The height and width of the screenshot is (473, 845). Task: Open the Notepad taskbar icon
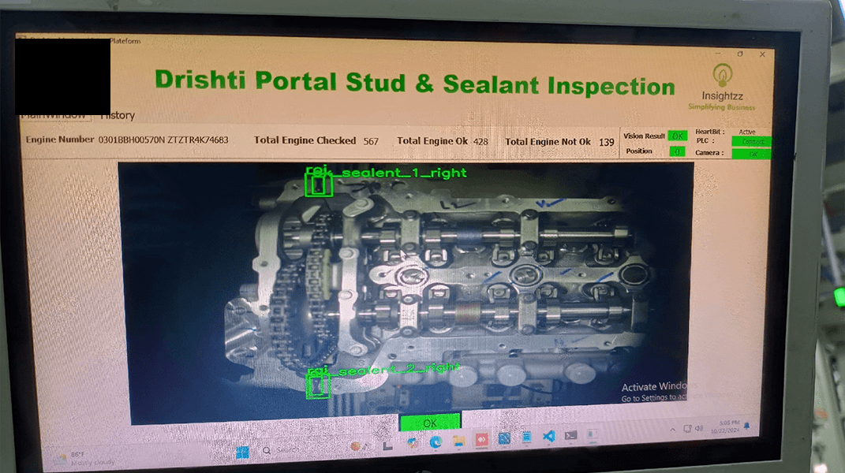pos(526,437)
